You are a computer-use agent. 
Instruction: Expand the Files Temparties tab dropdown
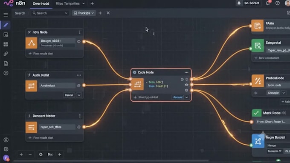click(x=84, y=3)
